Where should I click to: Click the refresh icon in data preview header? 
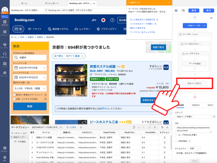tap(81, 127)
